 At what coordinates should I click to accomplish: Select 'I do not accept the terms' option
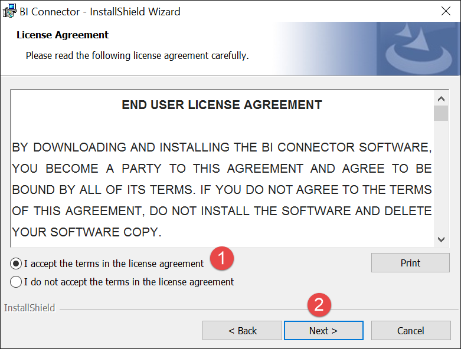[x=16, y=282]
